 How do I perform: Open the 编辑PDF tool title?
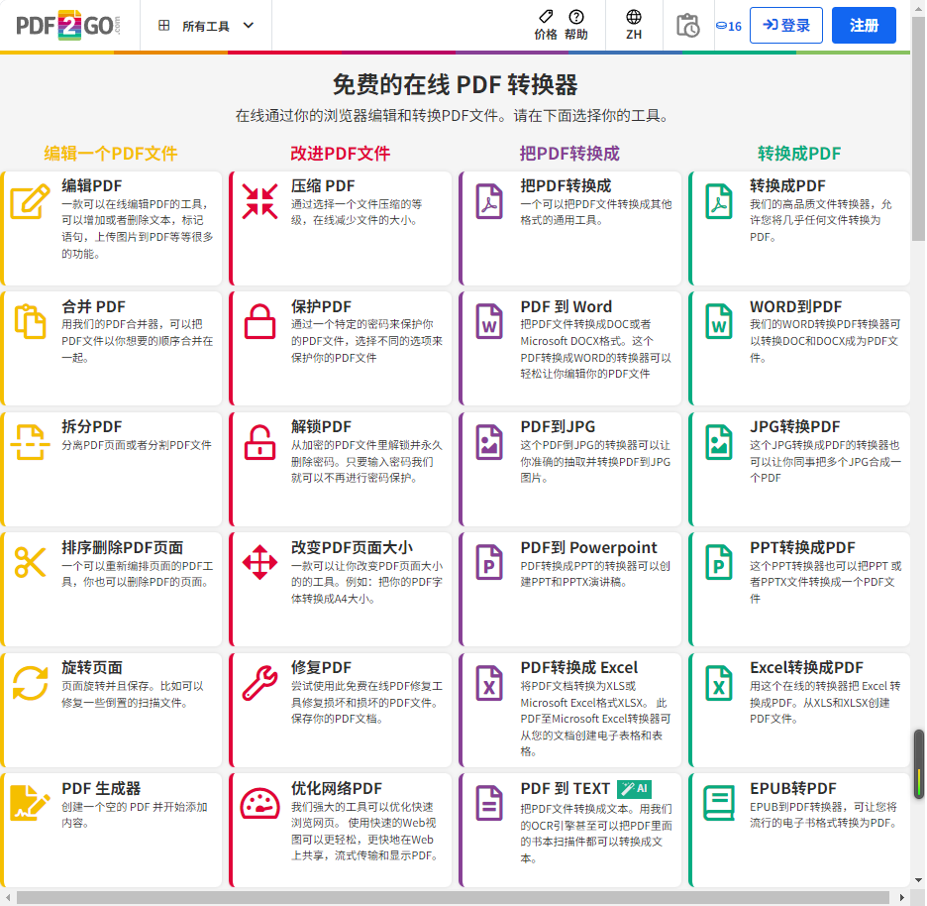(92, 185)
